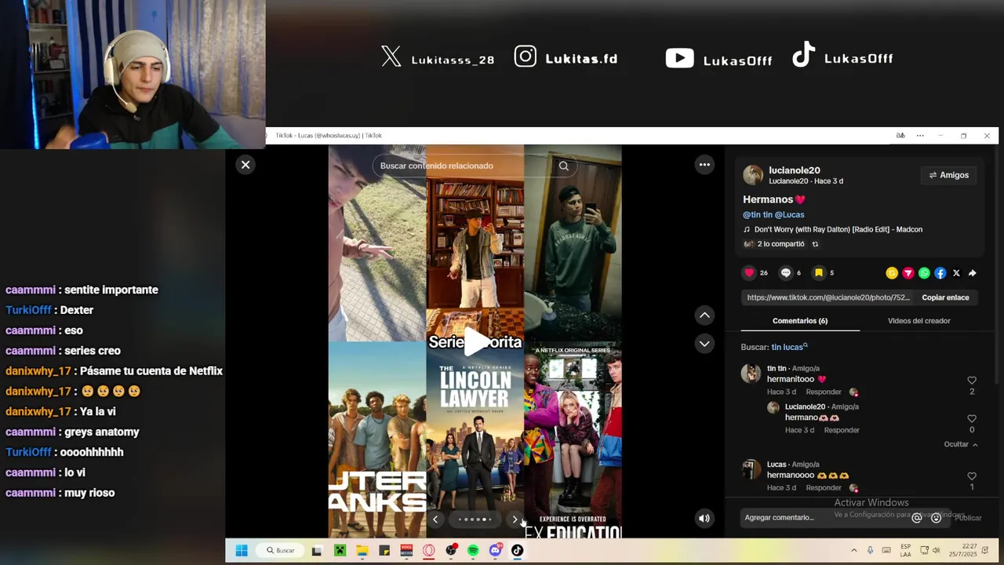Switch to Videos del creador tab

(919, 321)
